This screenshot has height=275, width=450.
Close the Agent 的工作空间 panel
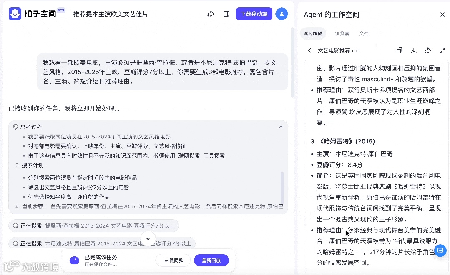tap(442, 14)
